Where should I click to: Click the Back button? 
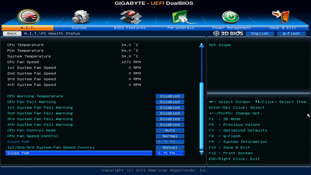[x=12, y=33]
